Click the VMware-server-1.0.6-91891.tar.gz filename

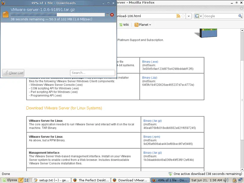(43, 9)
